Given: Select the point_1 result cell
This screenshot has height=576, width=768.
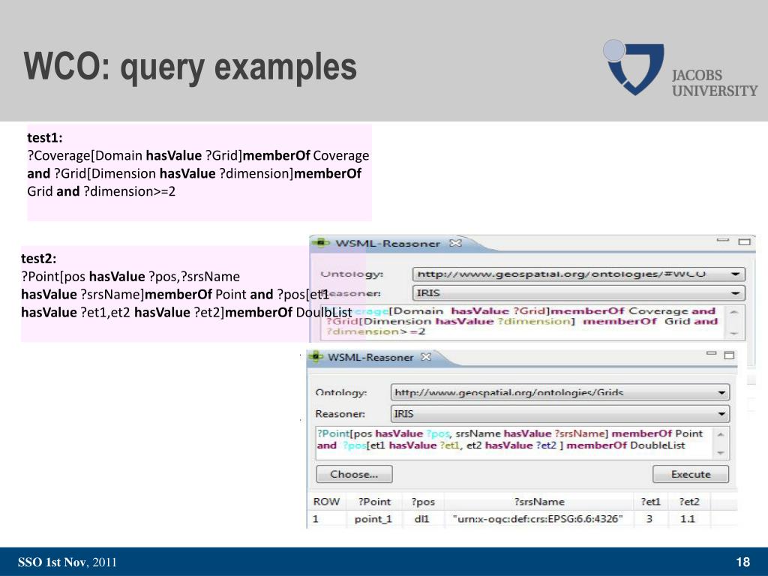Looking at the screenshot, I should [373, 519].
